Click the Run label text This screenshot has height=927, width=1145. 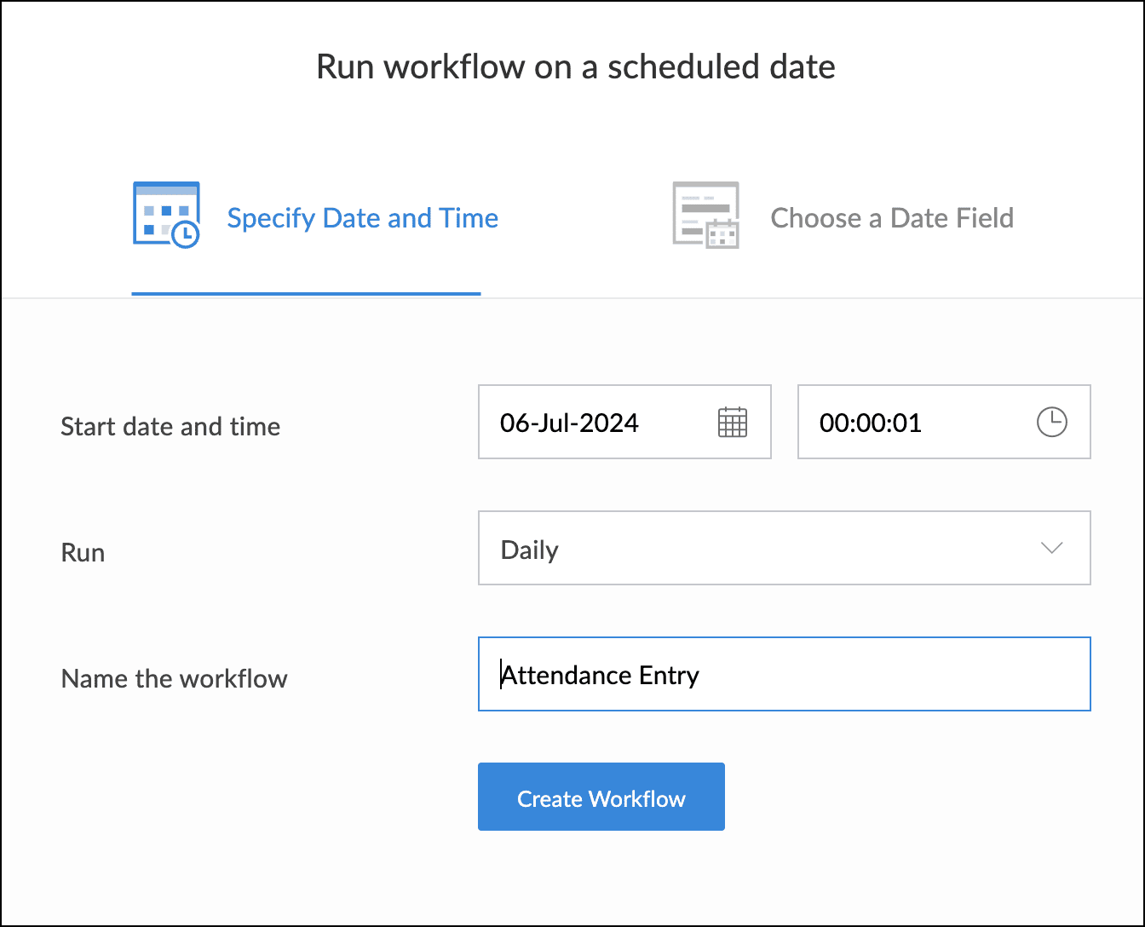click(83, 552)
